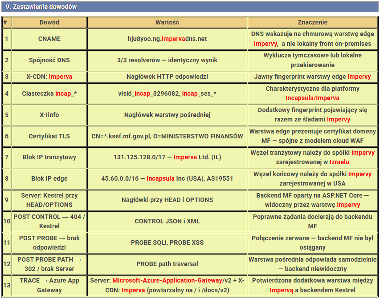Click the 'Ciasteczka incap_*' cell
Viewport: 380px width, 299px height.
(x=49, y=93)
